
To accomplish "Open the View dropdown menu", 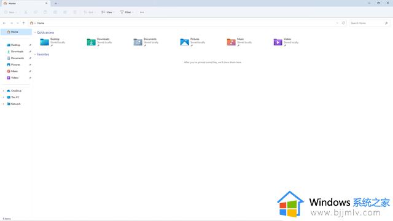I will tap(108, 12).
